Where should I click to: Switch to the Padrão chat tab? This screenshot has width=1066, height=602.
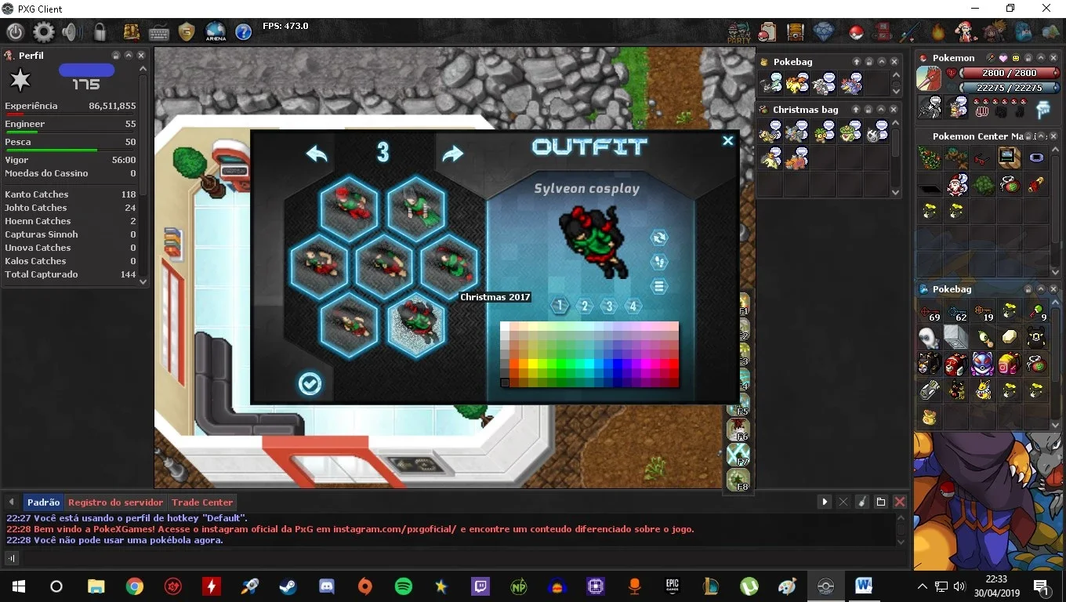(x=43, y=502)
